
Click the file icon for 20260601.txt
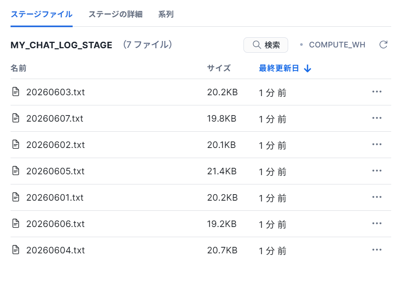click(x=16, y=197)
